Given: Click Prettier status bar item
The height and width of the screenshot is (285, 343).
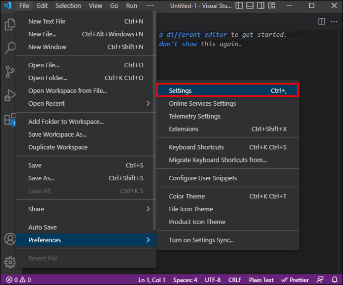Looking at the screenshot, I should (x=295, y=280).
